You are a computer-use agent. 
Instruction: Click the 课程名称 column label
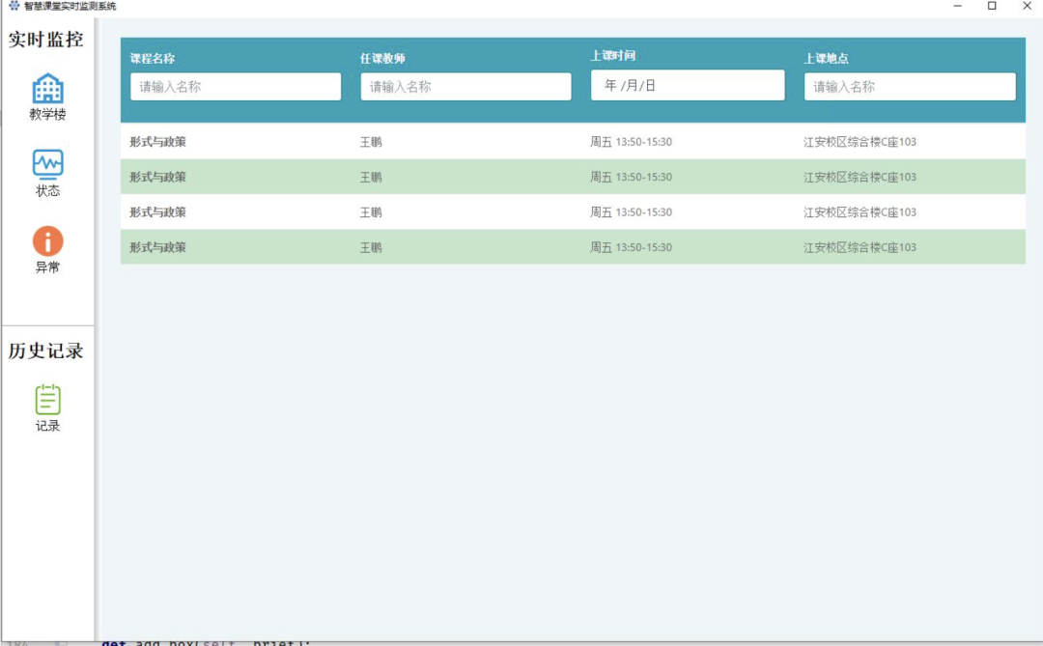[153, 59]
